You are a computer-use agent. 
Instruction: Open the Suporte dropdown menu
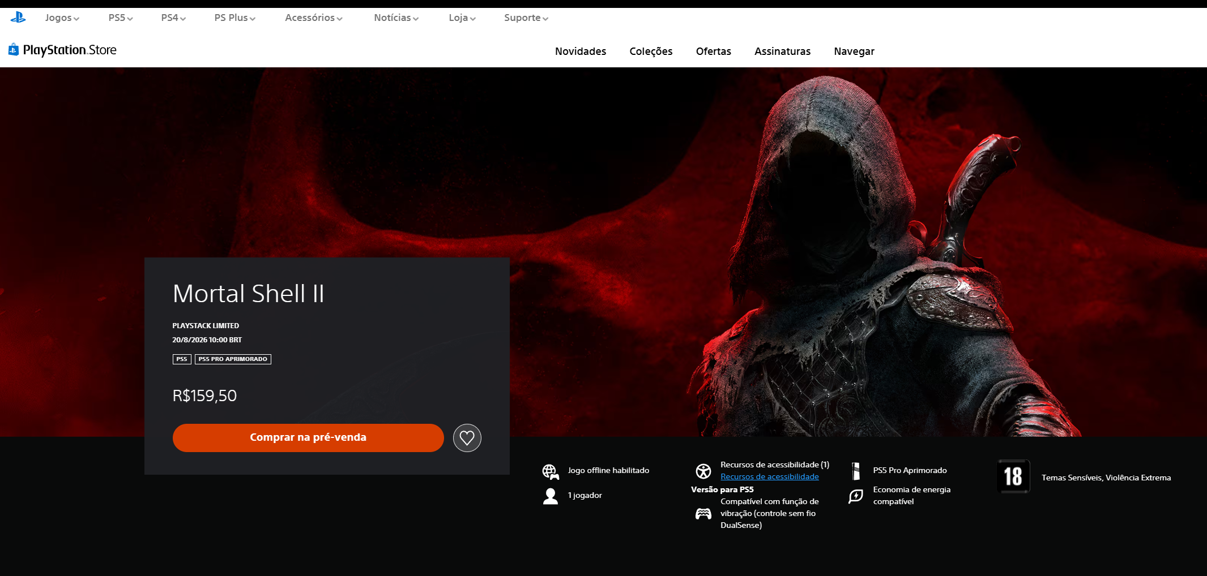coord(526,18)
